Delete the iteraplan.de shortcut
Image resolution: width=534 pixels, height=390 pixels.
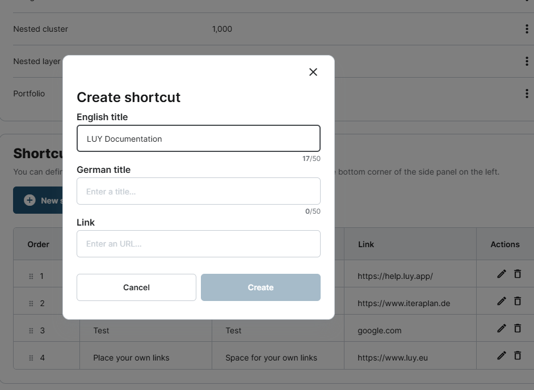pyautogui.click(x=518, y=301)
